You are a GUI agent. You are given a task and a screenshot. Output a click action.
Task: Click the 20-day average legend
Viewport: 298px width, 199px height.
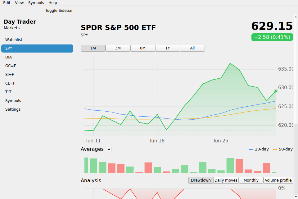coord(259,149)
